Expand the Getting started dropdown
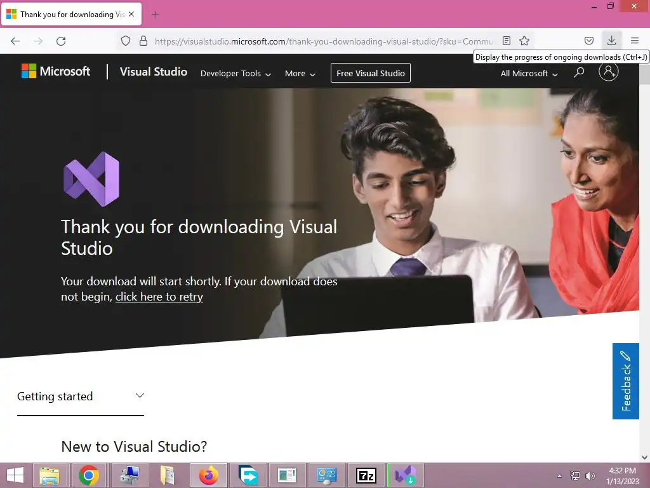The height and width of the screenshot is (488, 650). click(x=81, y=396)
